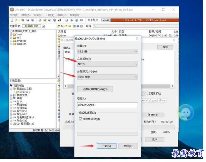The height and width of the screenshot is (162, 206).
Task: Select CD 驱动器(J:) in local tree
Action: coord(25,124)
